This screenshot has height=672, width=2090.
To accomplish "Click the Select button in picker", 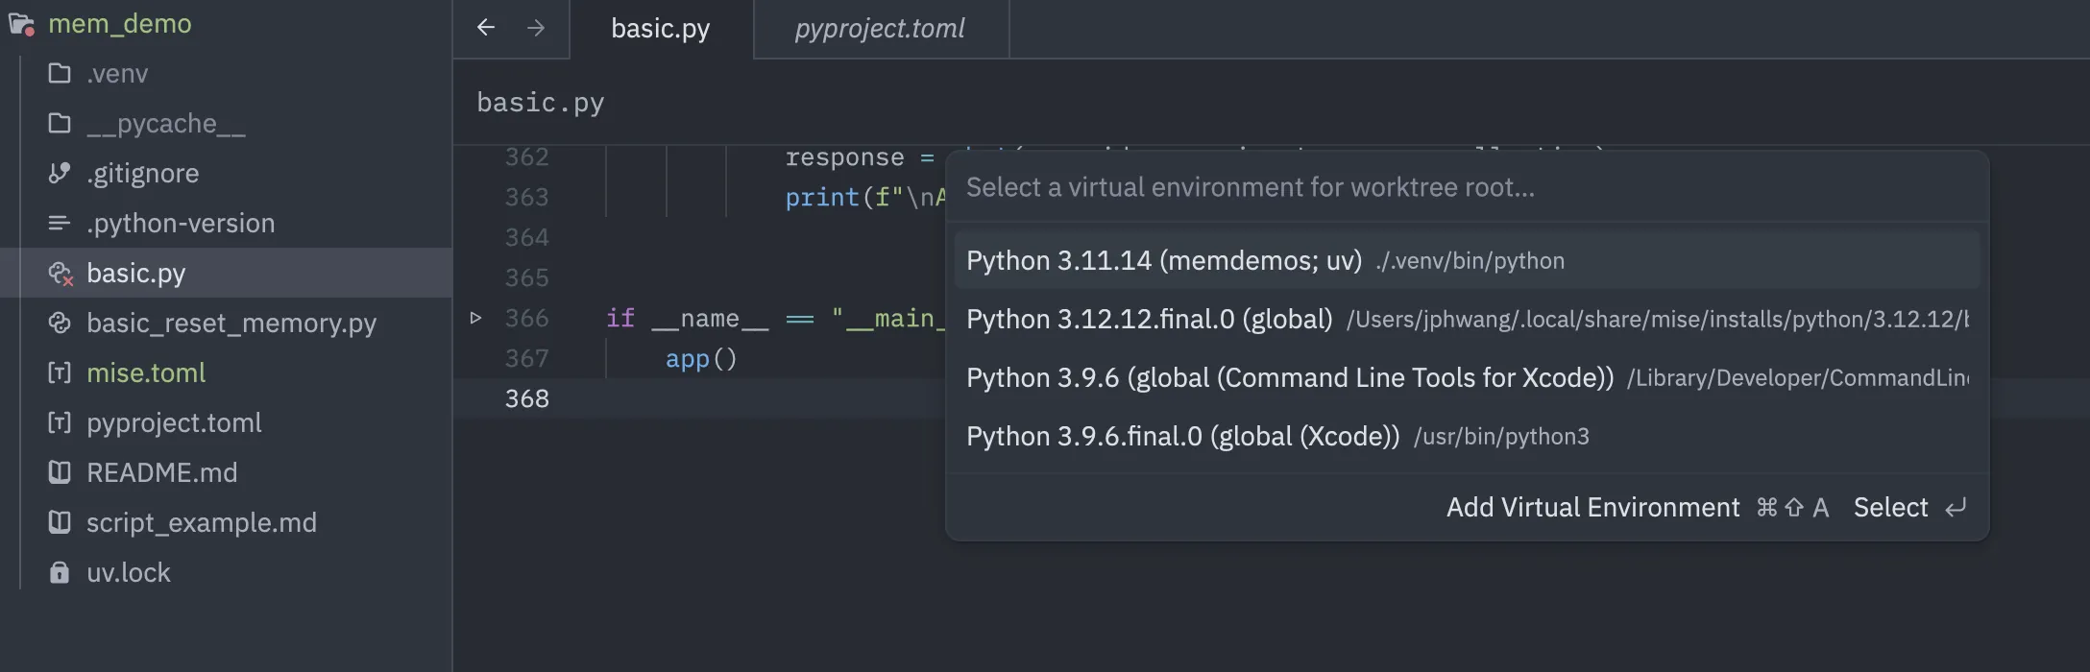I will coord(1909,507).
